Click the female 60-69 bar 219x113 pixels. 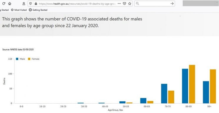[x=150, y=102]
